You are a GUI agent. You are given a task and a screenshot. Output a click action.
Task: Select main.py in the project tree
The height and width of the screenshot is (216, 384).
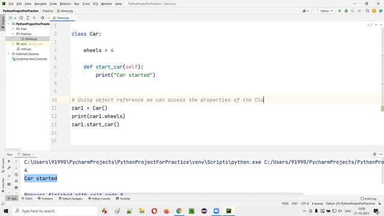(x=26, y=49)
